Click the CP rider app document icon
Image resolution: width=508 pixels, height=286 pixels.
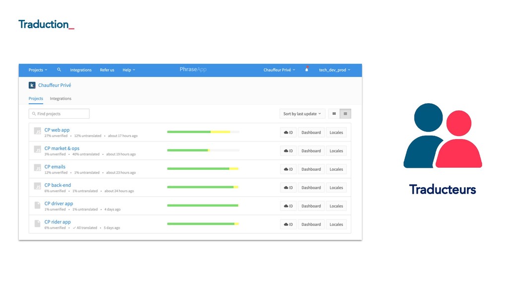pyautogui.click(x=38, y=223)
